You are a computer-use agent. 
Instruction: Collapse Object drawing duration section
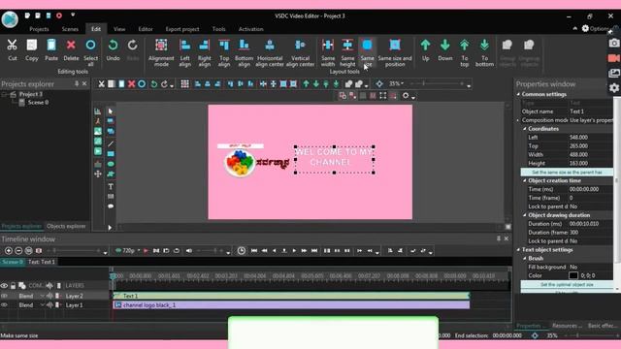pos(525,215)
